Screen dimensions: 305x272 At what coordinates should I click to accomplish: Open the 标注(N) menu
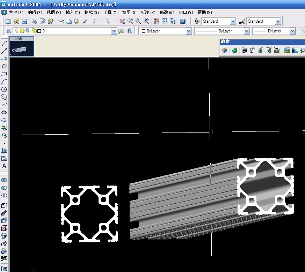(148, 13)
